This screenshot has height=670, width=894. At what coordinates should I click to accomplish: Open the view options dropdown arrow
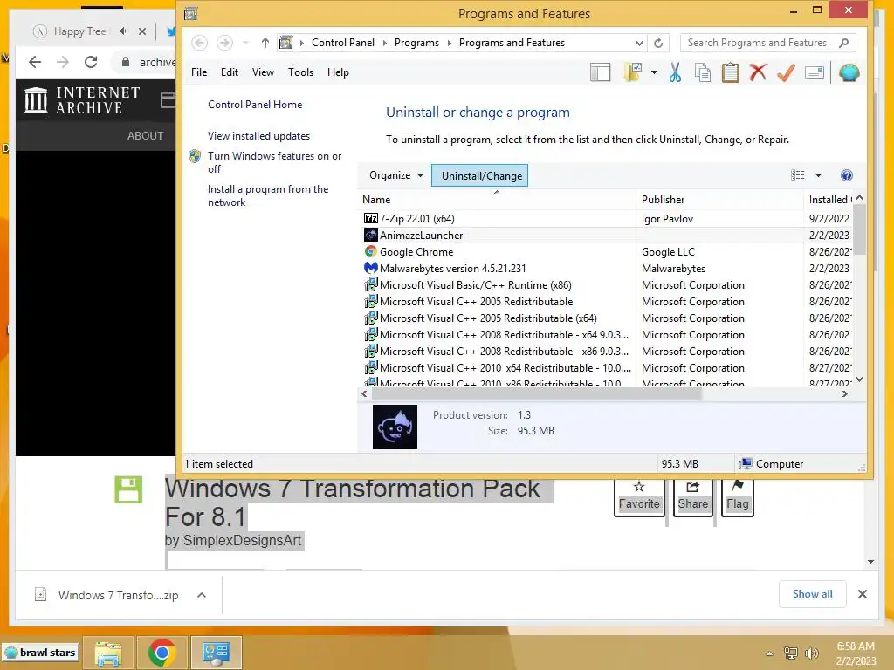pyautogui.click(x=818, y=175)
